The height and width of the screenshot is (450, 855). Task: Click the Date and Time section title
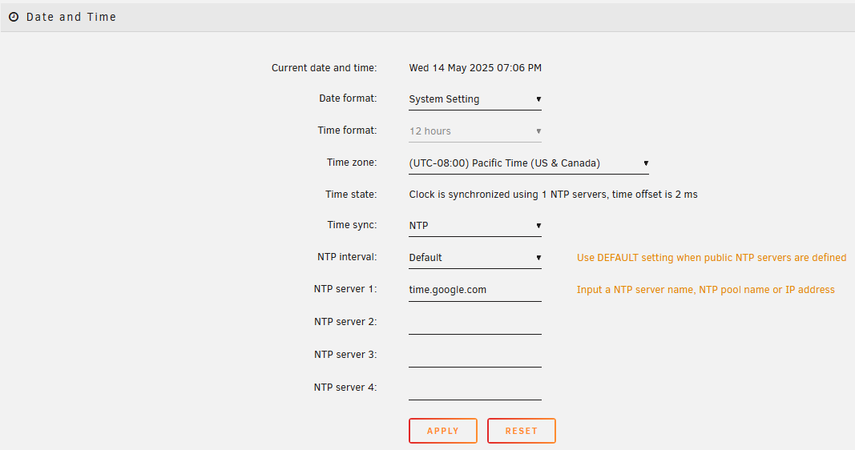click(x=71, y=17)
